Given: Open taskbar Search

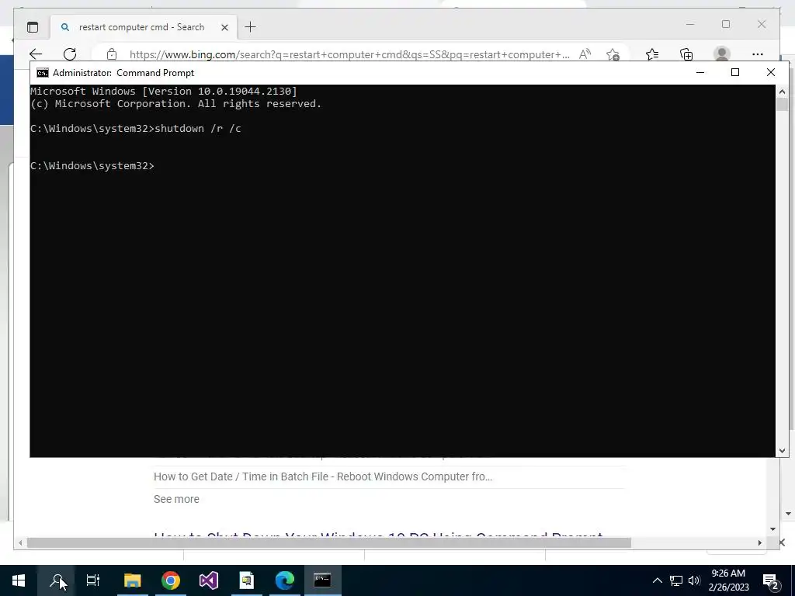Looking at the screenshot, I should pos(57,580).
